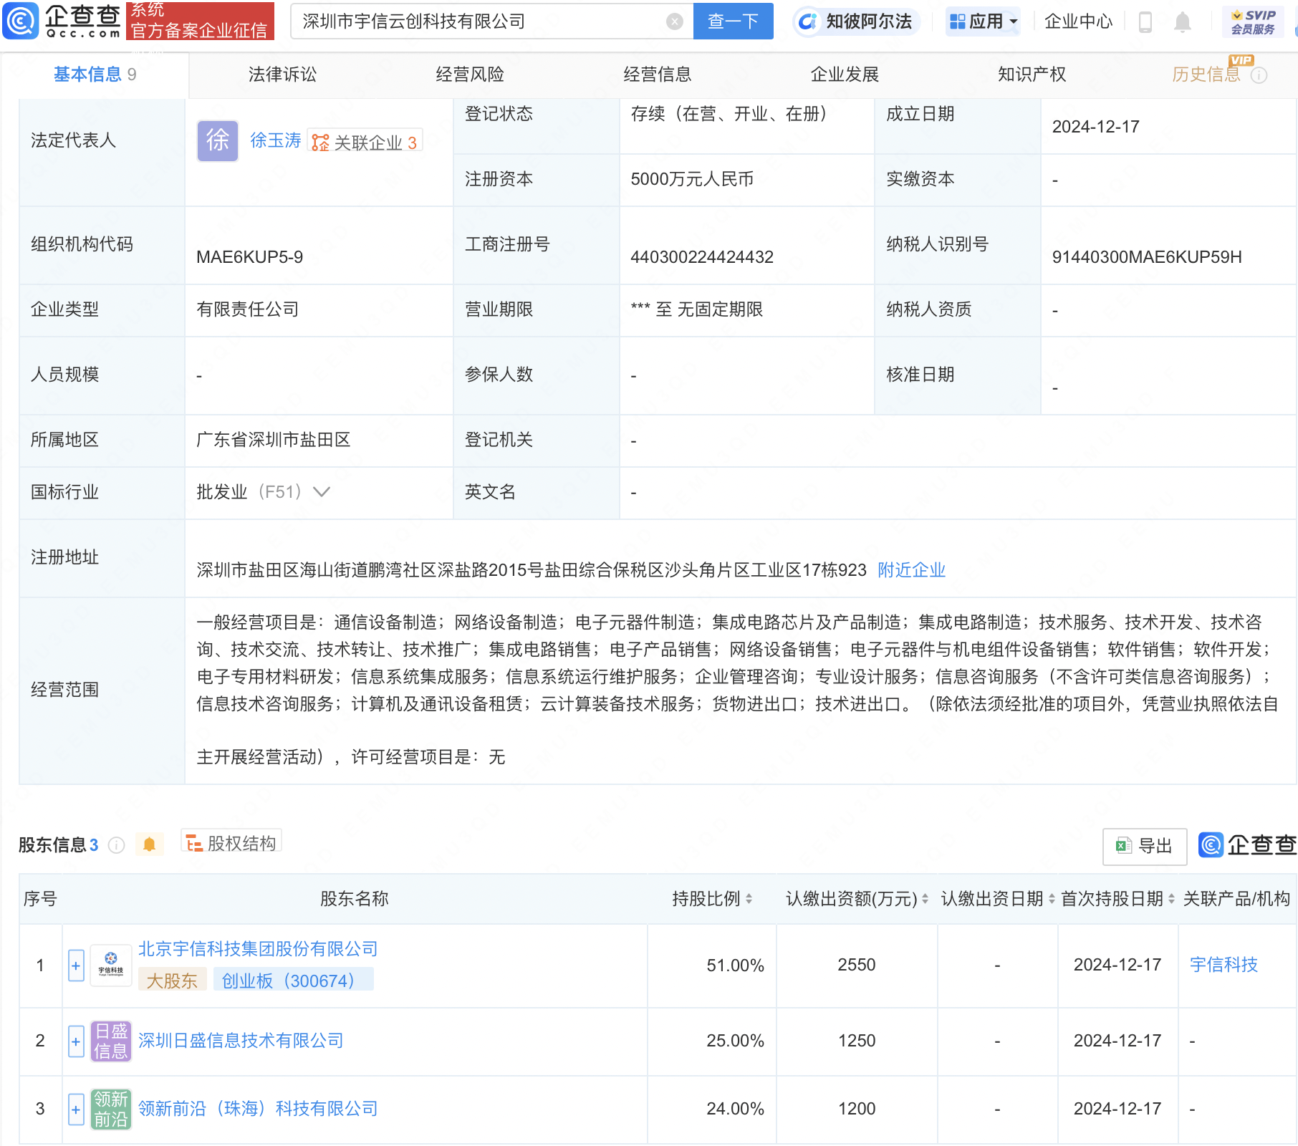Click 广东省深圳市盐田区 region value

274,440
